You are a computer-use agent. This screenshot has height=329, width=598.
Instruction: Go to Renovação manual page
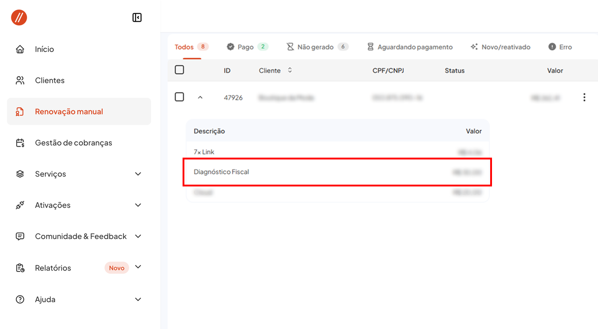click(x=69, y=112)
